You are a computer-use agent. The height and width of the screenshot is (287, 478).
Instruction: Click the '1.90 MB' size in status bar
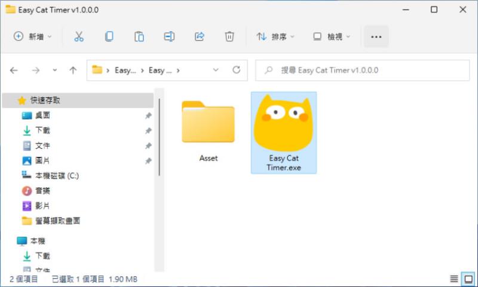(123, 279)
